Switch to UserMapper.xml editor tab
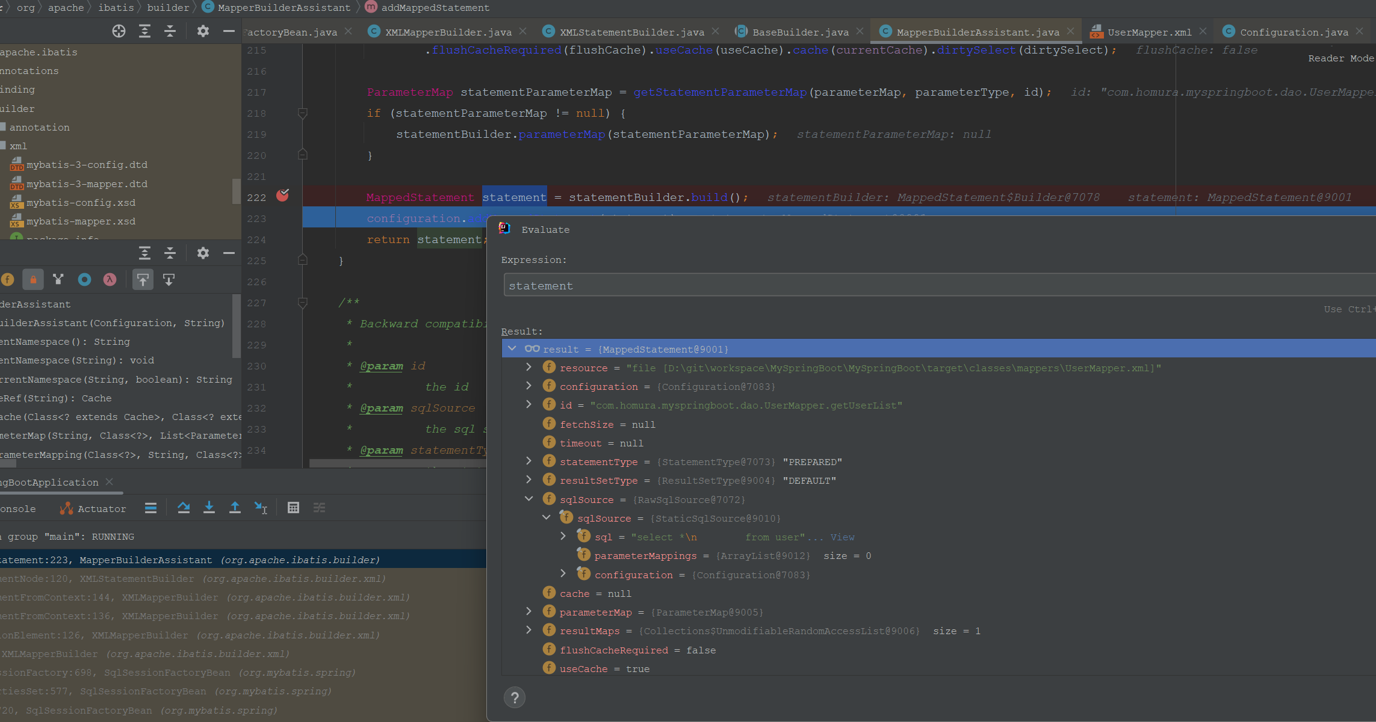Viewport: 1376px width, 722px height. tap(1148, 32)
